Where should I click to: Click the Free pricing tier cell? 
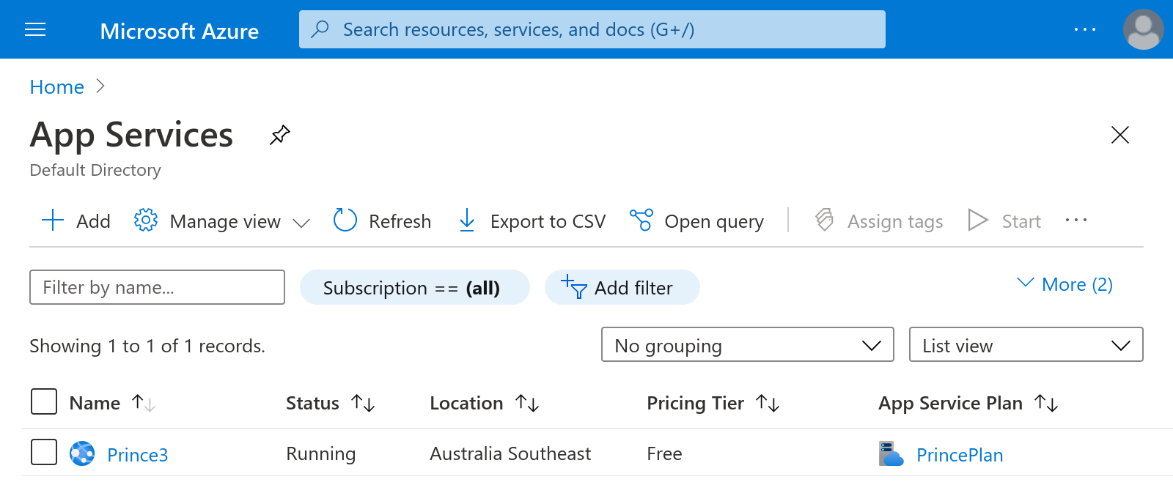point(664,454)
